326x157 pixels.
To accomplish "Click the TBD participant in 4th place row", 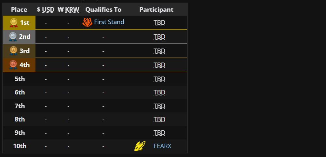I will (x=159, y=65).
